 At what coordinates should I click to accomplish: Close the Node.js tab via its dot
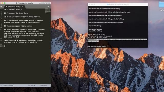pos(22,7)
